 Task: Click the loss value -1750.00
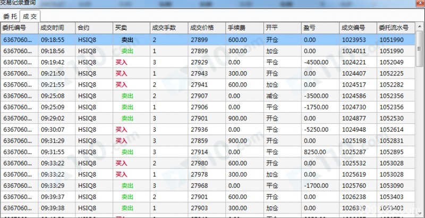click(316, 107)
